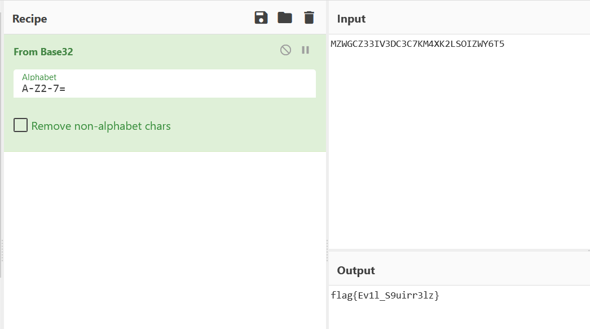Open the Load recipe folder icon
Screen dimensions: 590x329
pos(285,17)
